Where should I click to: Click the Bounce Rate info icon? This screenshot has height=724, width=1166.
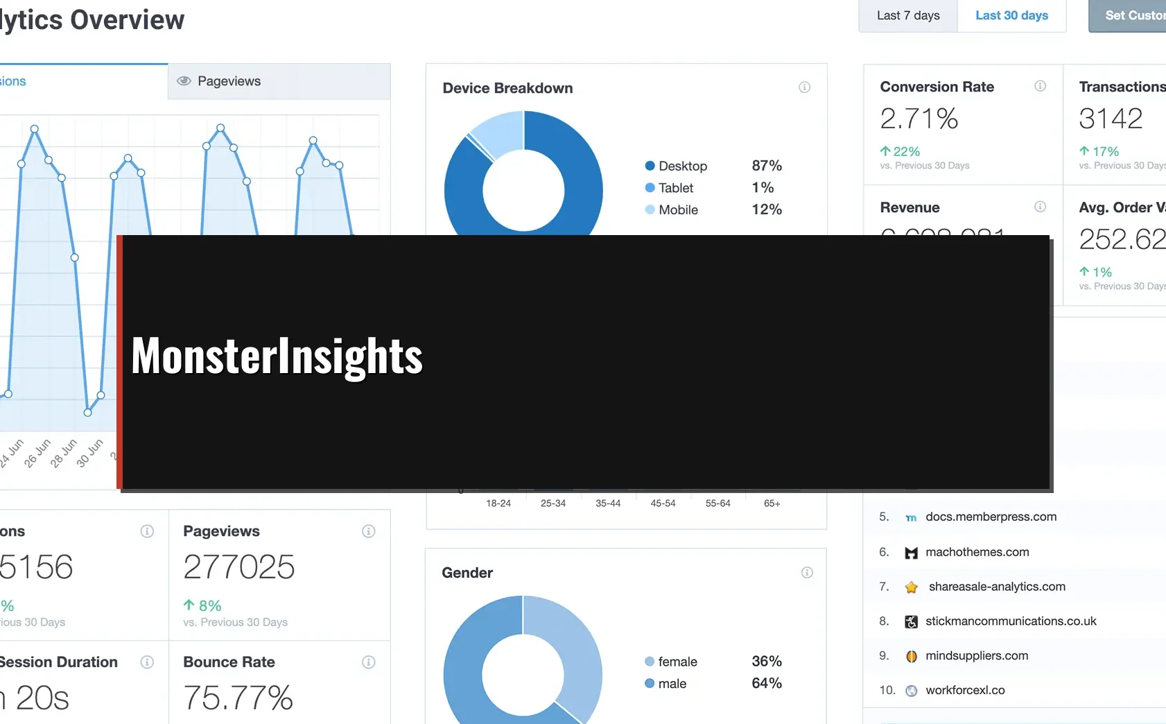[x=369, y=662]
